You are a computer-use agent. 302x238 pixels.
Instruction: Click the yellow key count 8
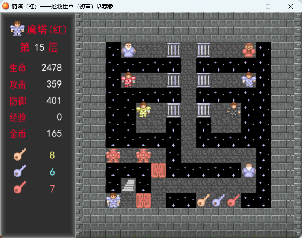point(52,155)
